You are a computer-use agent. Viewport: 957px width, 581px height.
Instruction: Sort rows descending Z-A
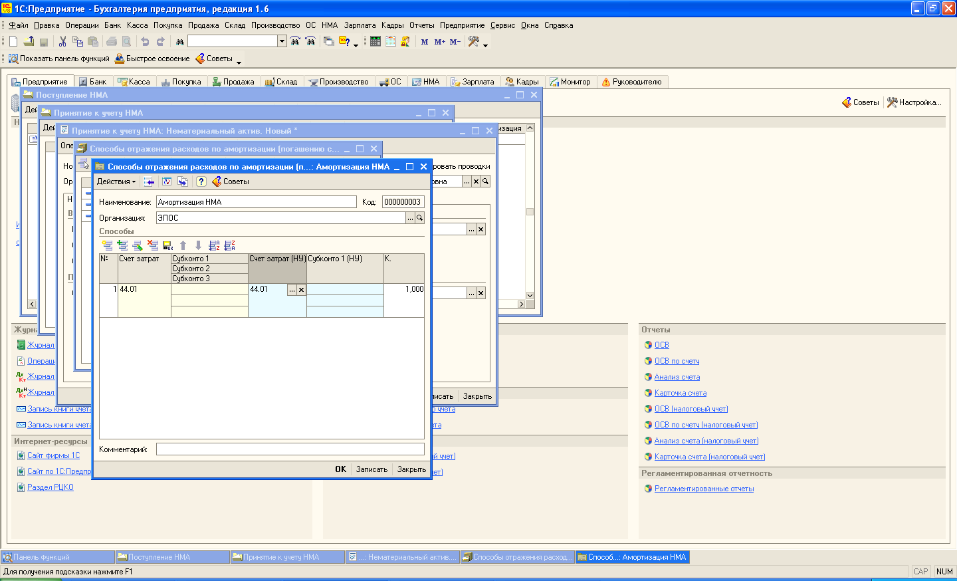pyautogui.click(x=229, y=245)
